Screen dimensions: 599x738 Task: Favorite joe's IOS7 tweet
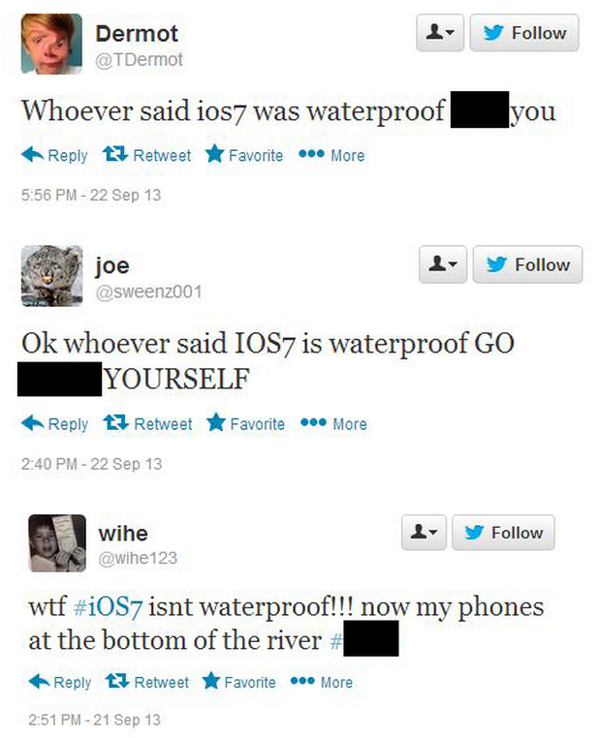[x=246, y=423]
